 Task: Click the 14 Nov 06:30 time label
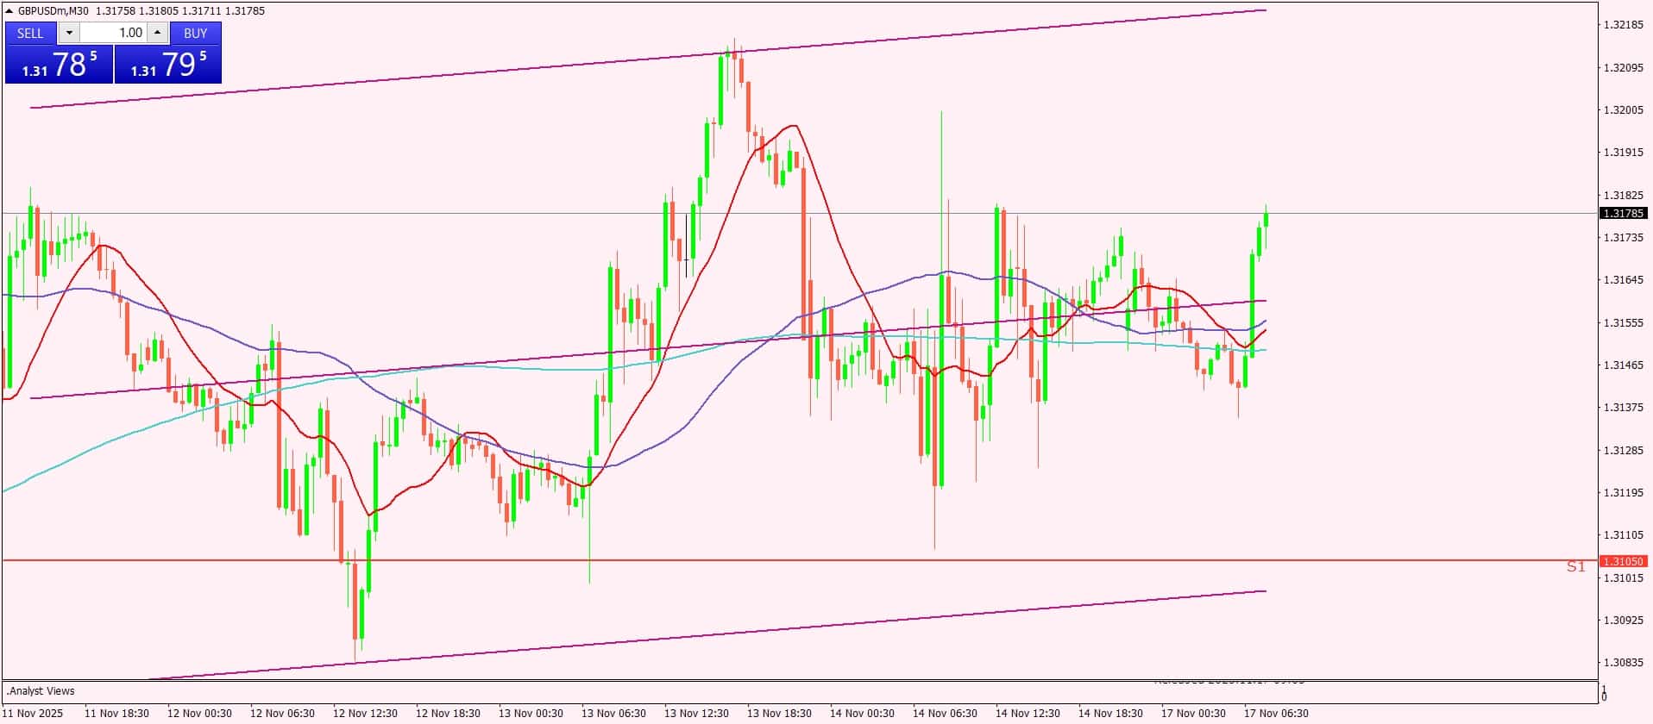(945, 714)
